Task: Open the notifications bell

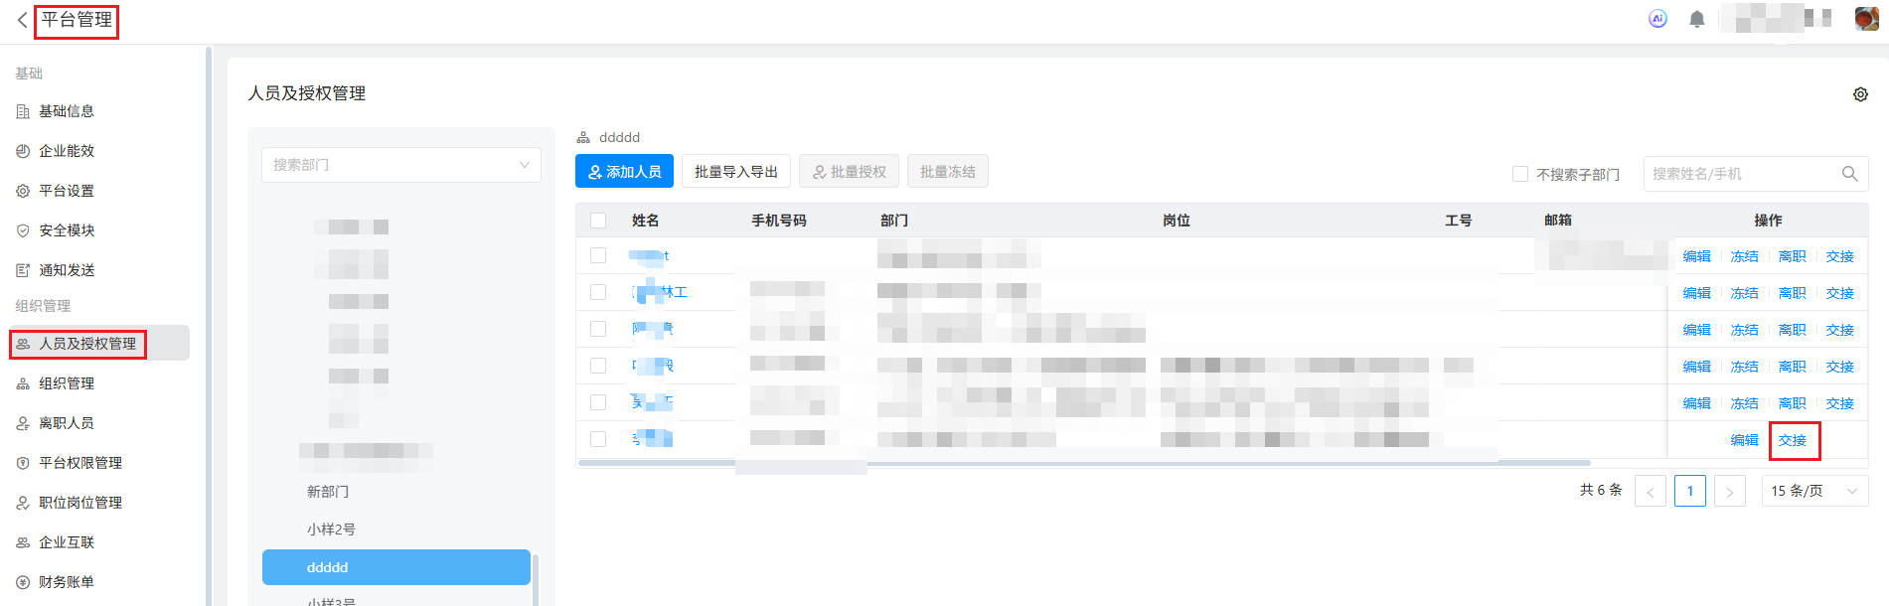Action: pyautogui.click(x=1697, y=19)
